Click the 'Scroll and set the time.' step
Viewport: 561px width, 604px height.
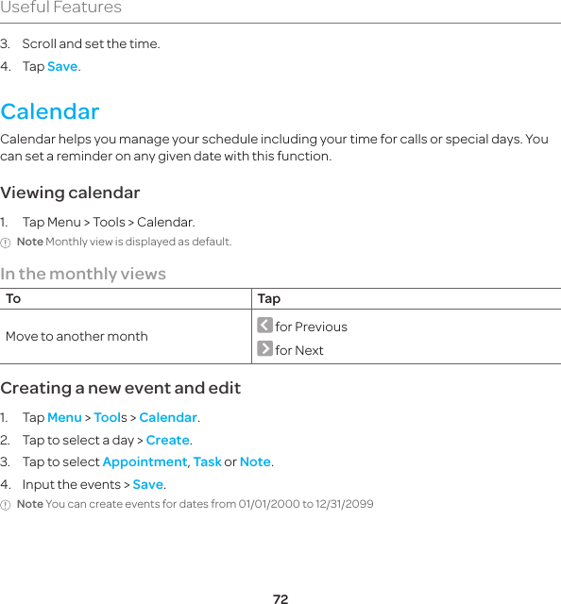click(x=91, y=43)
